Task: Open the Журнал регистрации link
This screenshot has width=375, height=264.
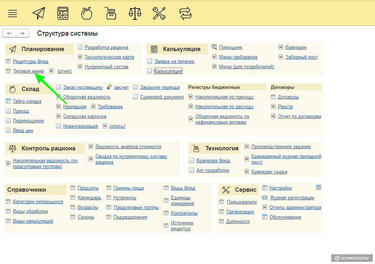Action: coord(292,198)
